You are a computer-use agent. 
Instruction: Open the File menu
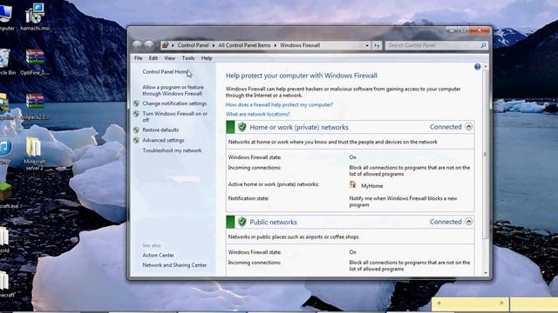(x=138, y=58)
